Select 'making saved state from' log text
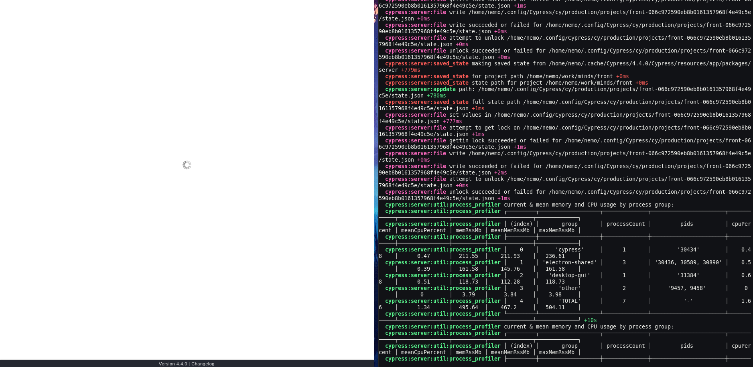This screenshot has height=367, width=753. [508, 63]
